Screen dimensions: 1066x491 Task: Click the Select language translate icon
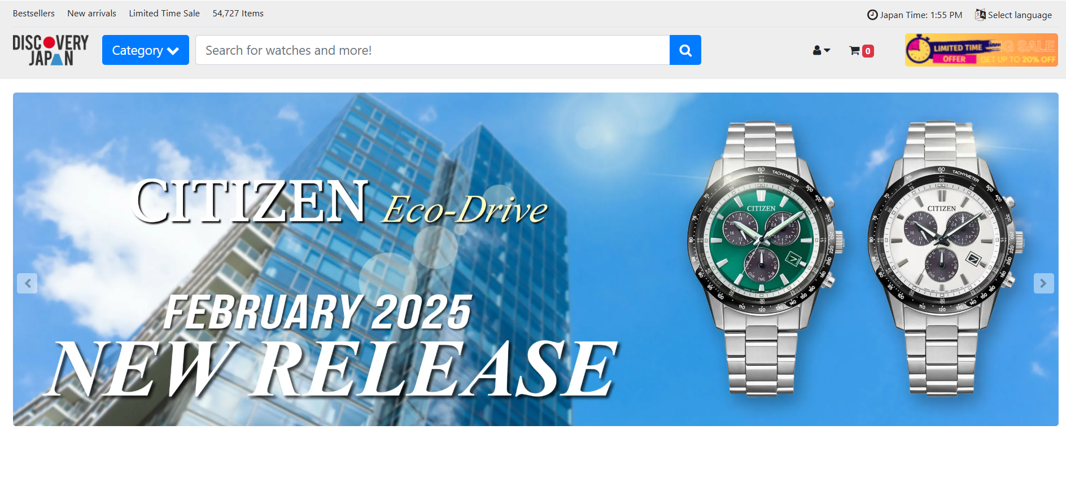(x=980, y=15)
